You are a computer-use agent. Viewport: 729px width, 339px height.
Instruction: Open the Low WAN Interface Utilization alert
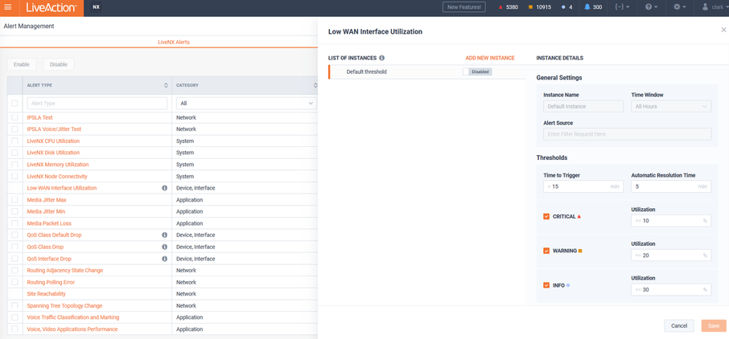(x=62, y=188)
